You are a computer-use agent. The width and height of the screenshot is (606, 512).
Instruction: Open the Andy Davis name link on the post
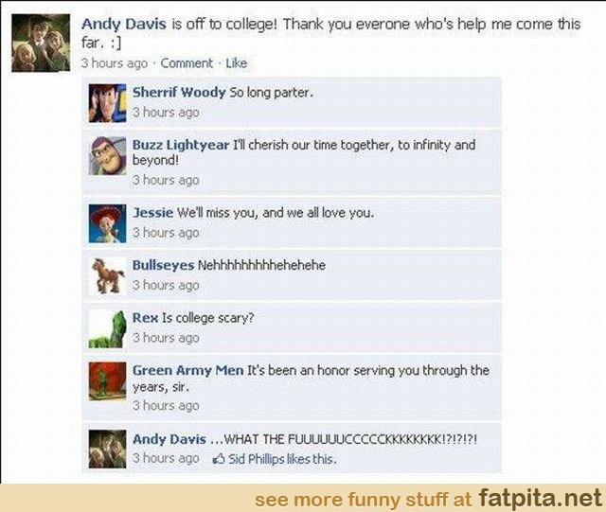coord(124,24)
